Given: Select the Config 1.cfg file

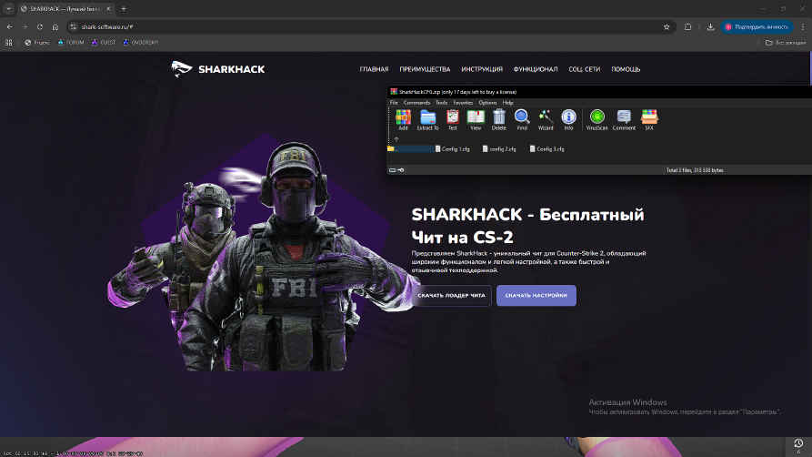Looking at the screenshot, I should [453, 148].
